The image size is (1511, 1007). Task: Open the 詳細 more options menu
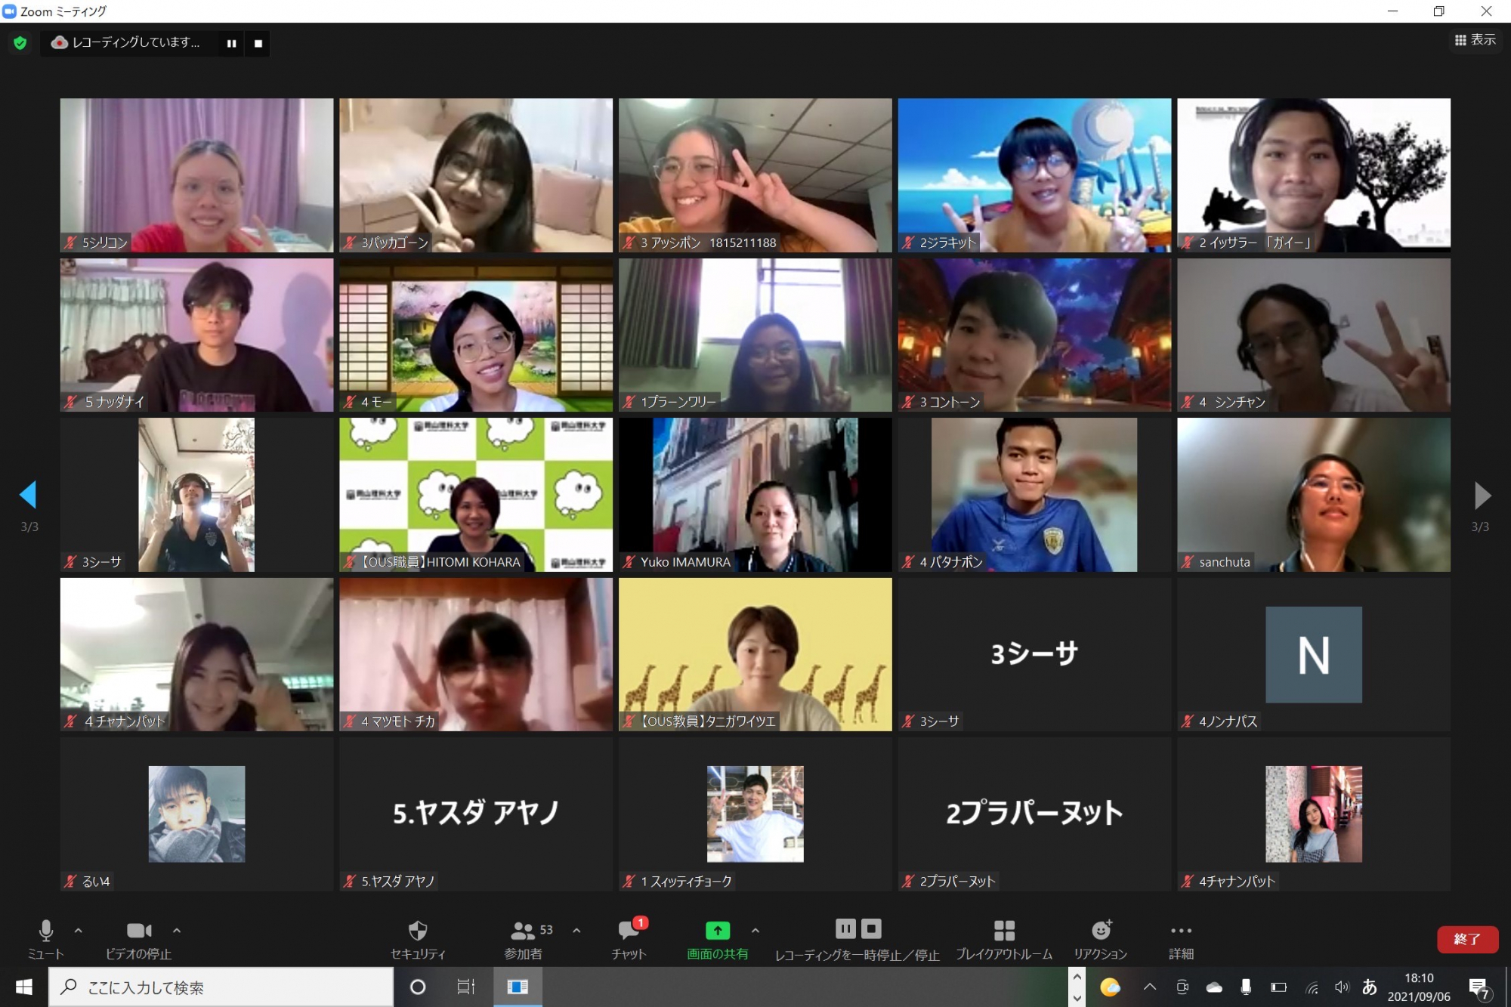point(1181,939)
